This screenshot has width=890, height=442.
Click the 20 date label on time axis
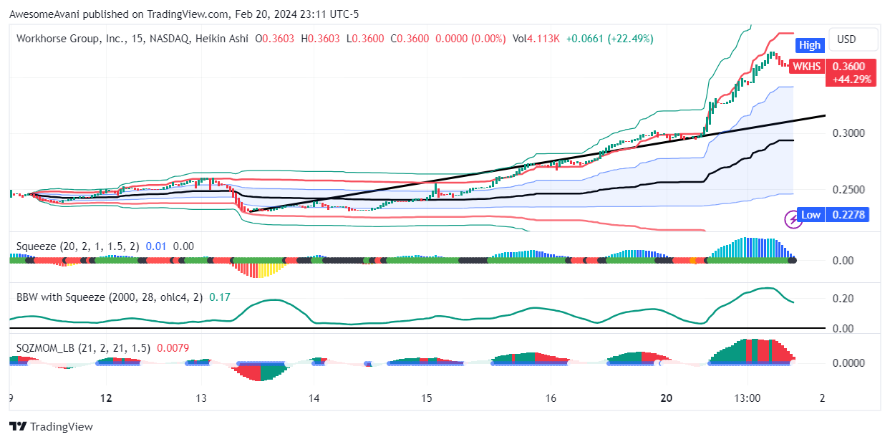(667, 398)
